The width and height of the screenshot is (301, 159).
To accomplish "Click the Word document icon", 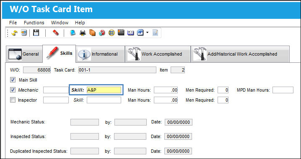I will [x=140, y=33].
